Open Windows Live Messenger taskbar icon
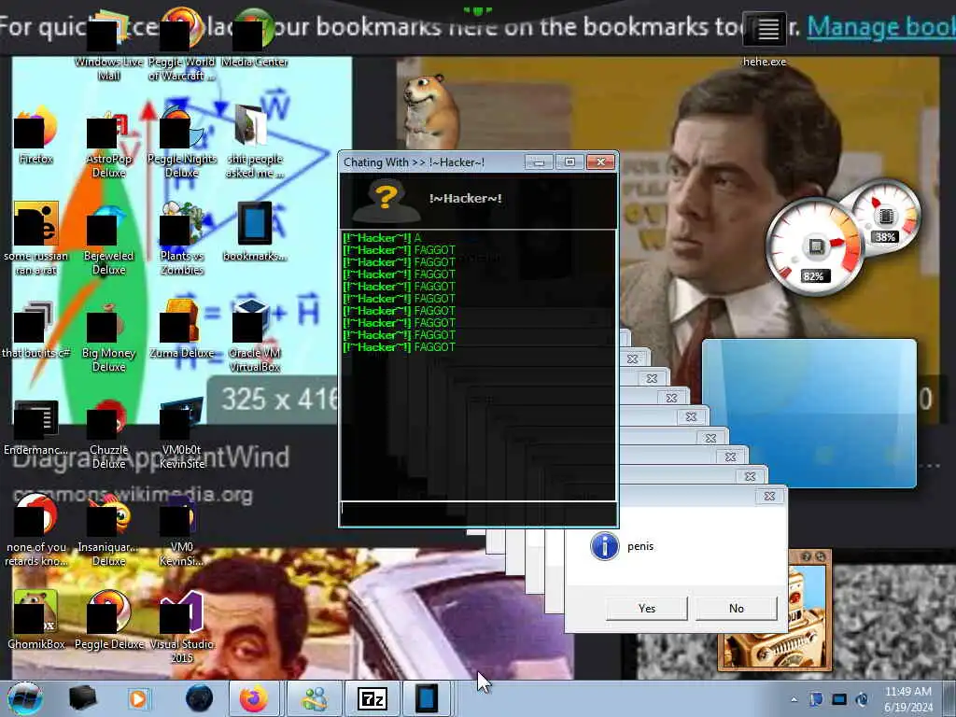 coord(314,698)
